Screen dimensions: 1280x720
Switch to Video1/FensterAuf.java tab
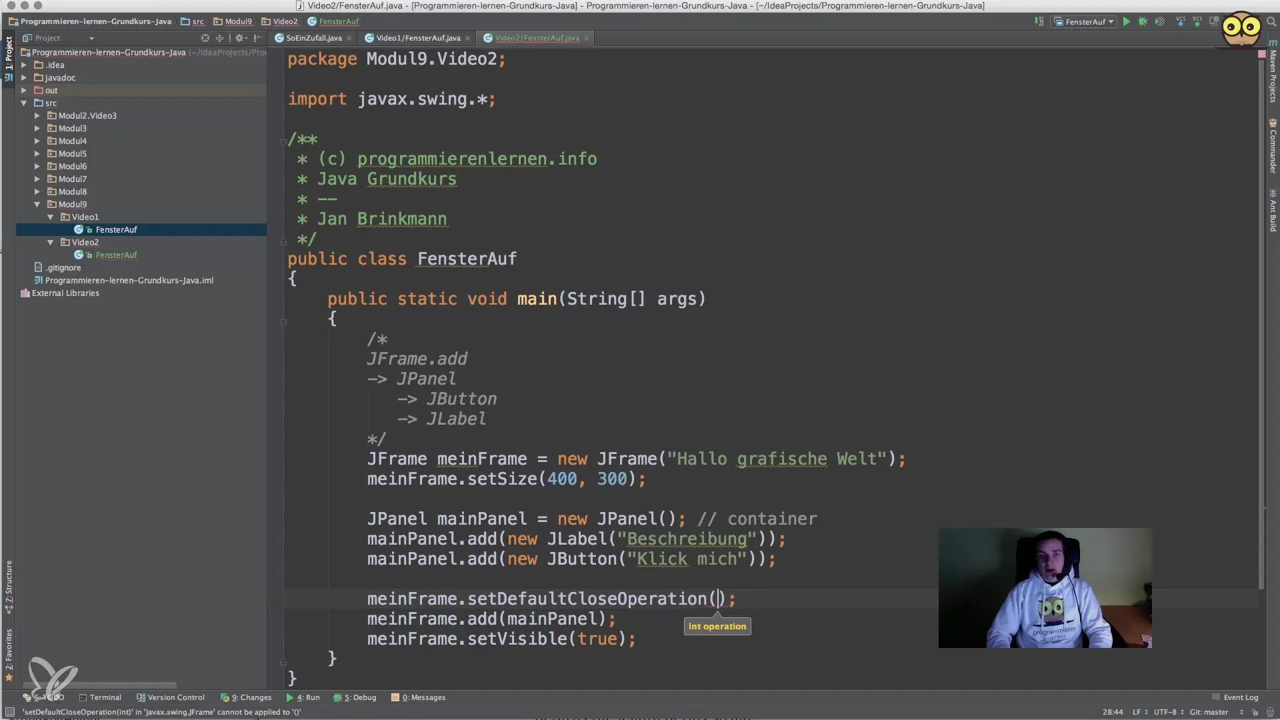click(418, 38)
